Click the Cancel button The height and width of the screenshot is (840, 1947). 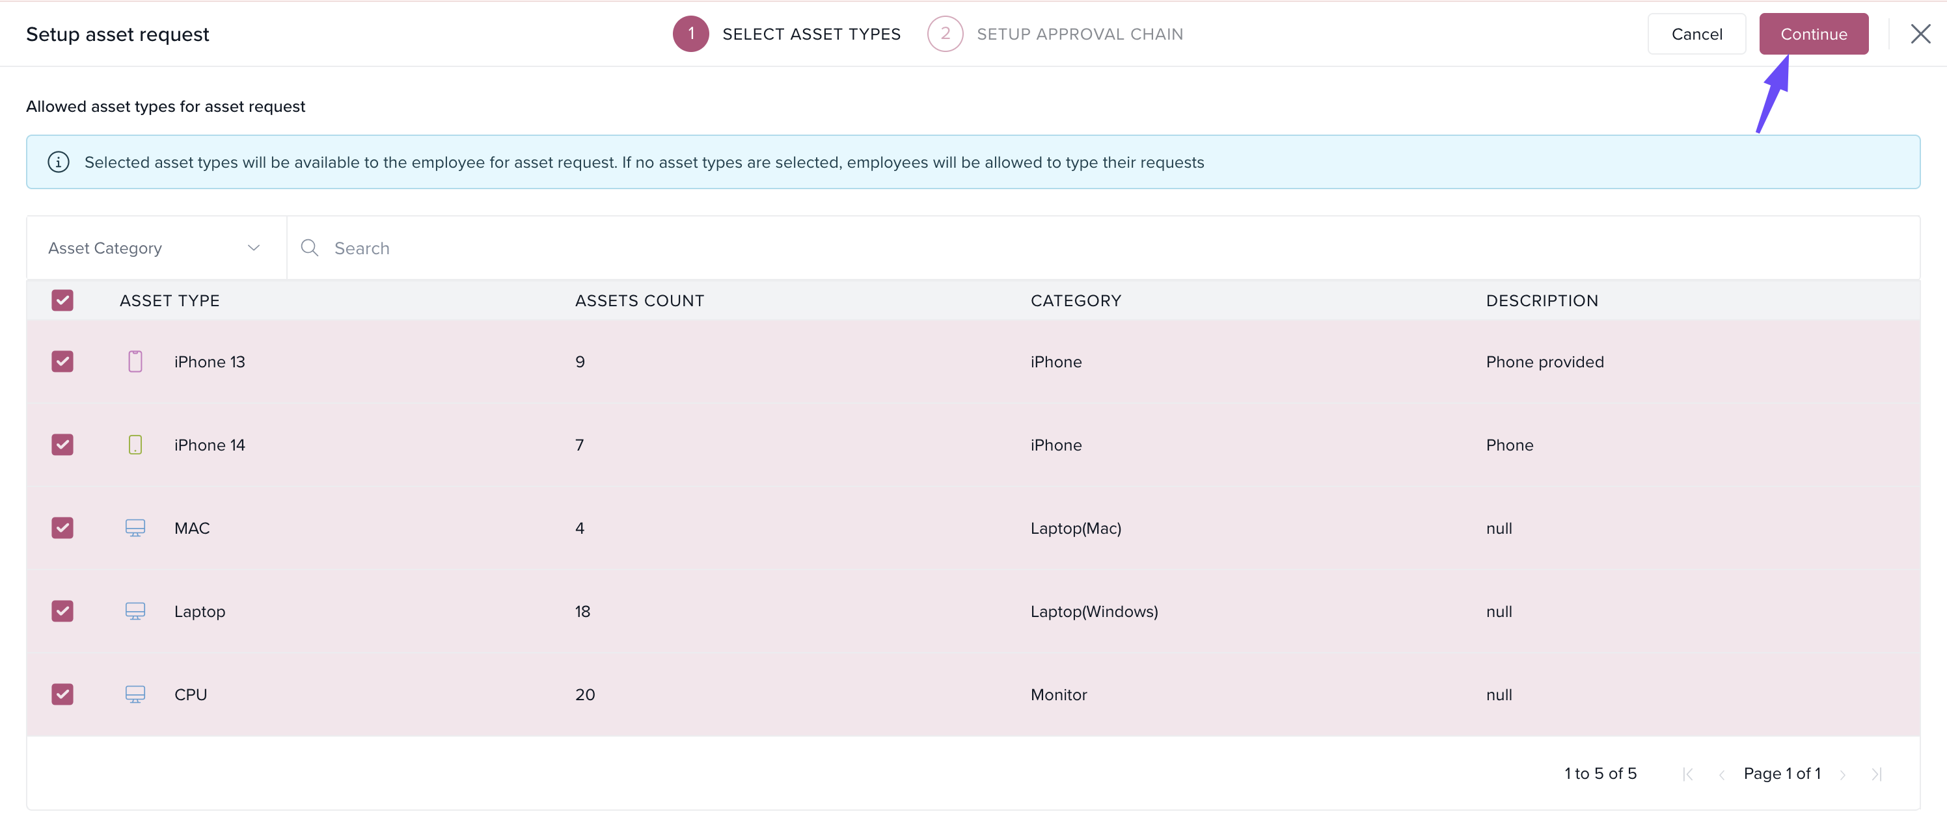click(x=1696, y=34)
